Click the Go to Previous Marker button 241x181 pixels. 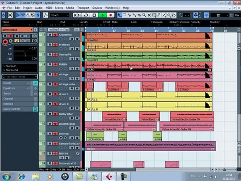[75, 15]
